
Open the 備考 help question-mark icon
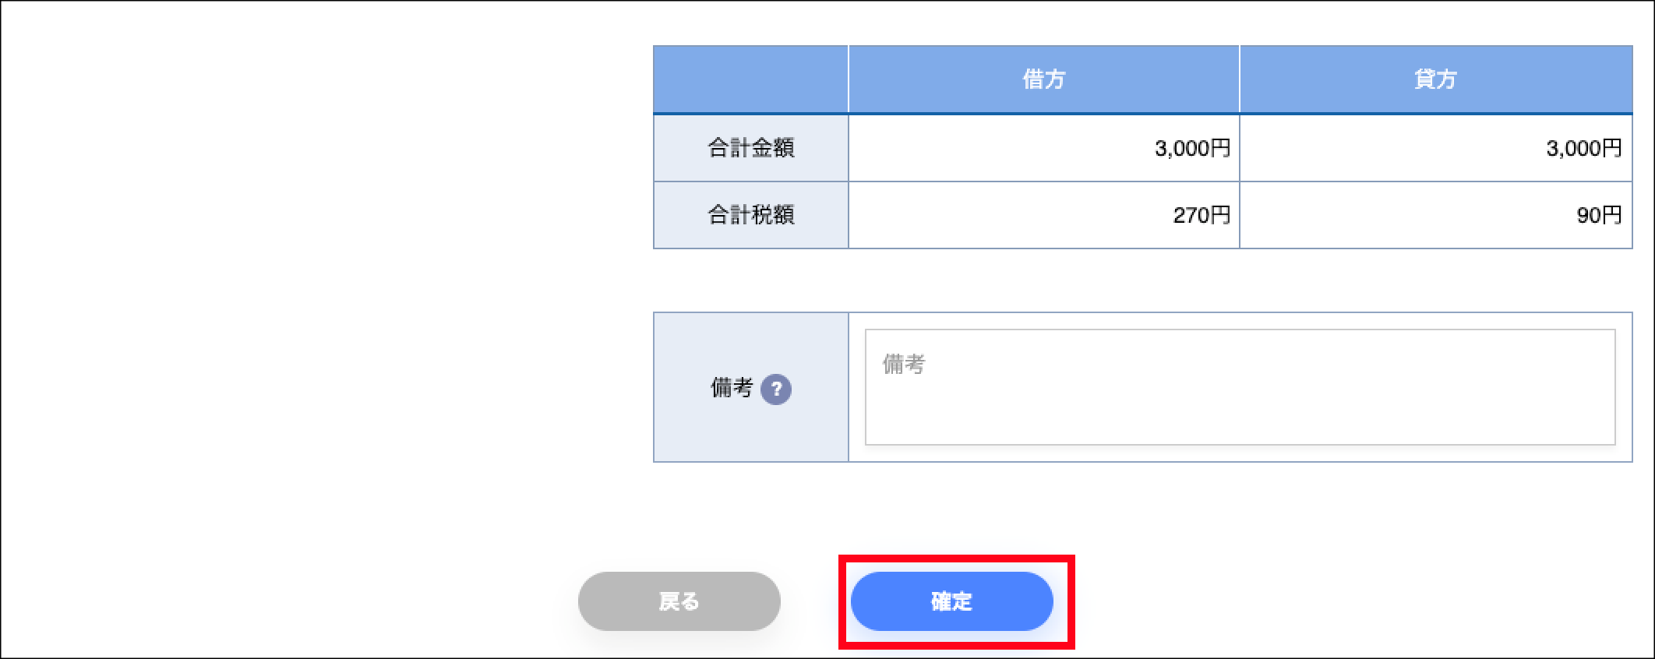(x=775, y=389)
